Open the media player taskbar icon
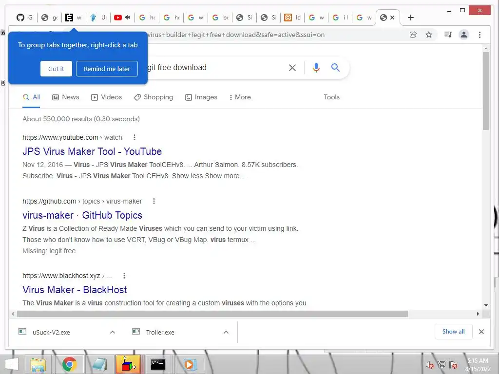 click(189, 364)
